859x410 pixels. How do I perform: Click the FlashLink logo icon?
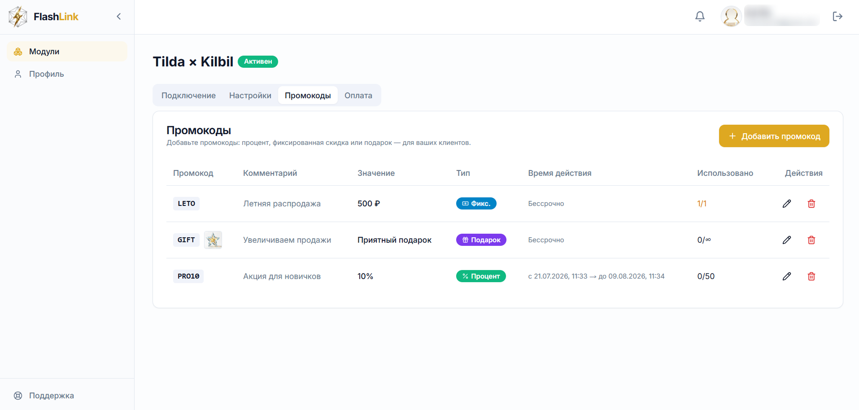tap(18, 17)
